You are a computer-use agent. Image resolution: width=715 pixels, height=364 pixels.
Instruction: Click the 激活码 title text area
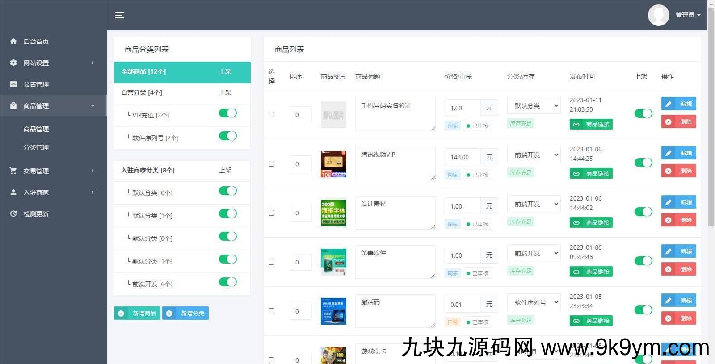coord(395,311)
